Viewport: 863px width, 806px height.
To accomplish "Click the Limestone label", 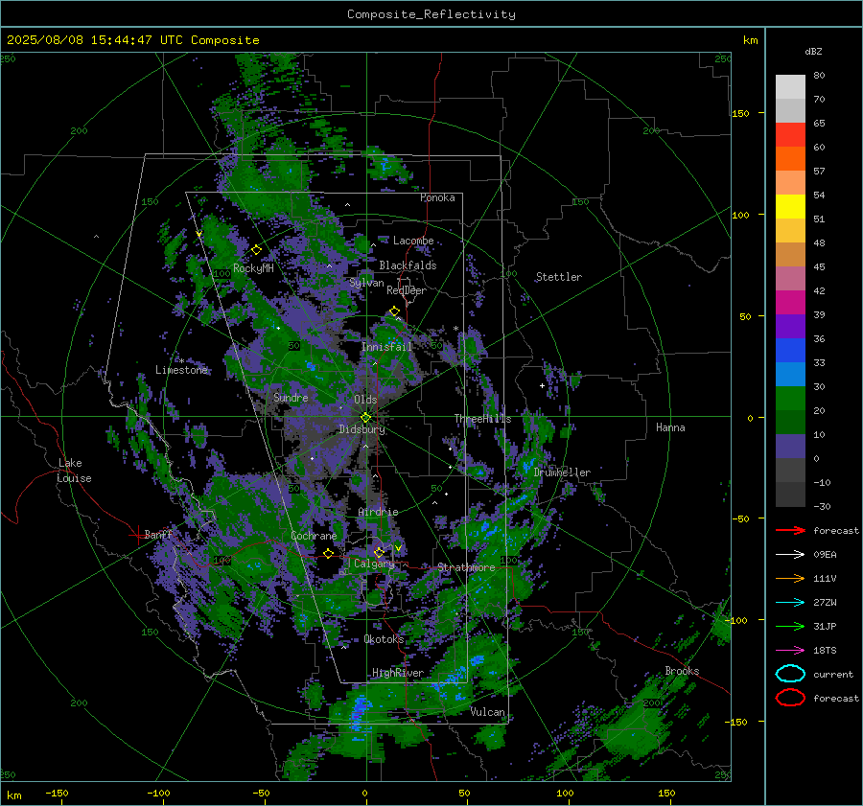I will pos(181,370).
